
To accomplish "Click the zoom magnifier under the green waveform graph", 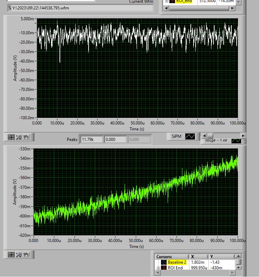I will coord(19,255).
